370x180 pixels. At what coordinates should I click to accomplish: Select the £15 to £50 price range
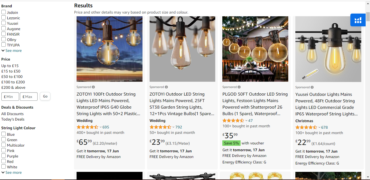point(11,71)
